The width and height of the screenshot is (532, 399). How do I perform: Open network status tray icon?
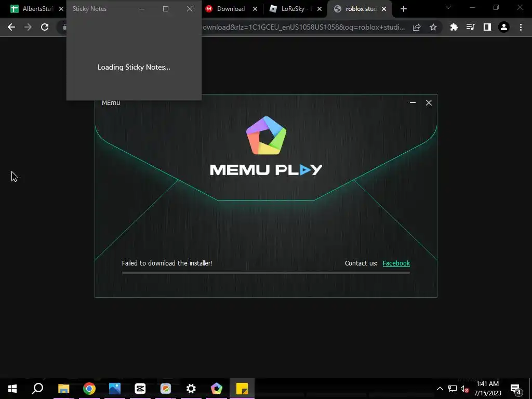tap(453, 389)
